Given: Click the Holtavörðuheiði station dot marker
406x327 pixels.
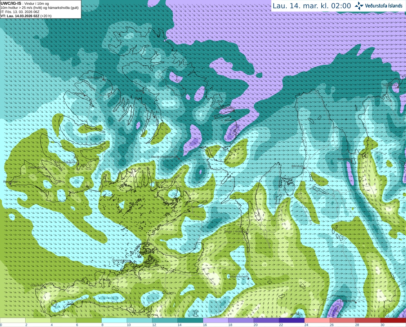Looking at the screenshot, I should (x=248, y=279).
